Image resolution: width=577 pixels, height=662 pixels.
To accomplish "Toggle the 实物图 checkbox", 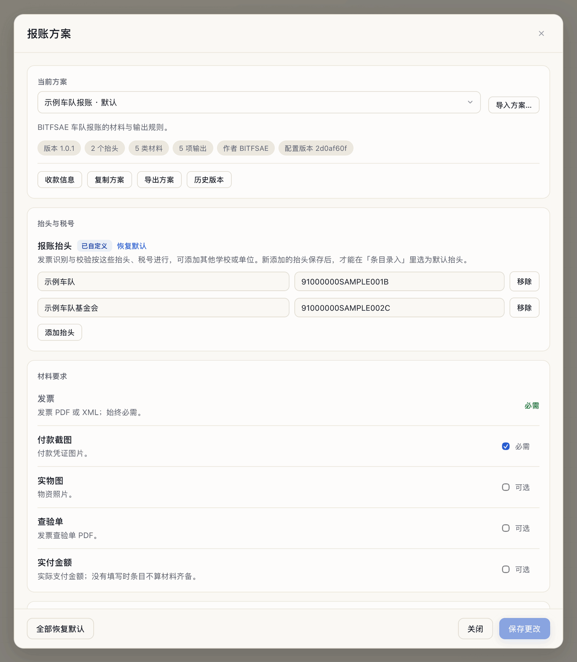I will [x=506, y=487].
